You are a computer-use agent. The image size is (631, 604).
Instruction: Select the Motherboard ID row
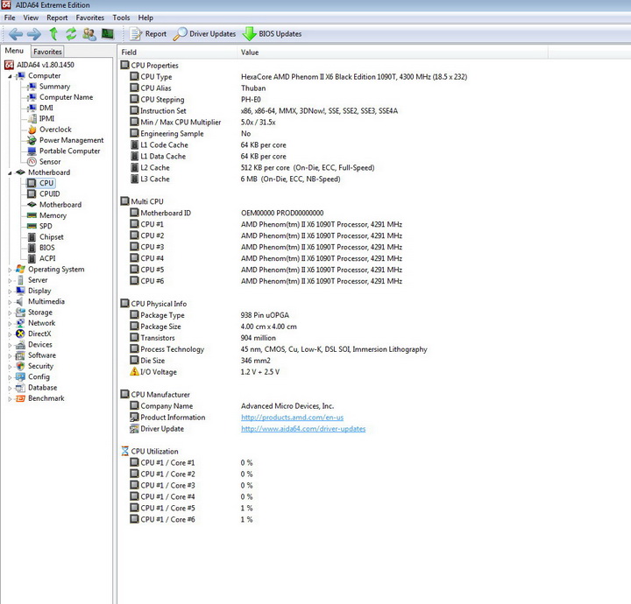click(227, 213)
